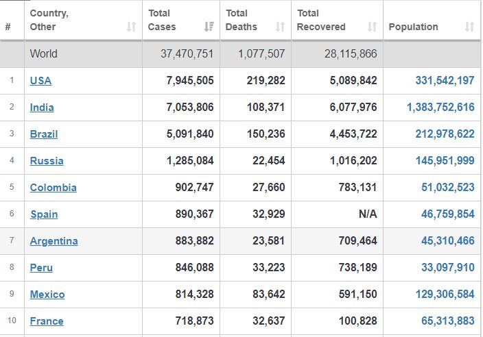The width and height of the screenshot is (483, 337).
Task: Open the USA country link
Action: coord(40,81)
